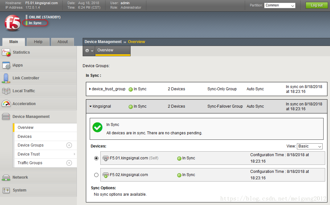330x205 pixels.
Task: Switch to the About tab
Action: (x=62, y=42)
